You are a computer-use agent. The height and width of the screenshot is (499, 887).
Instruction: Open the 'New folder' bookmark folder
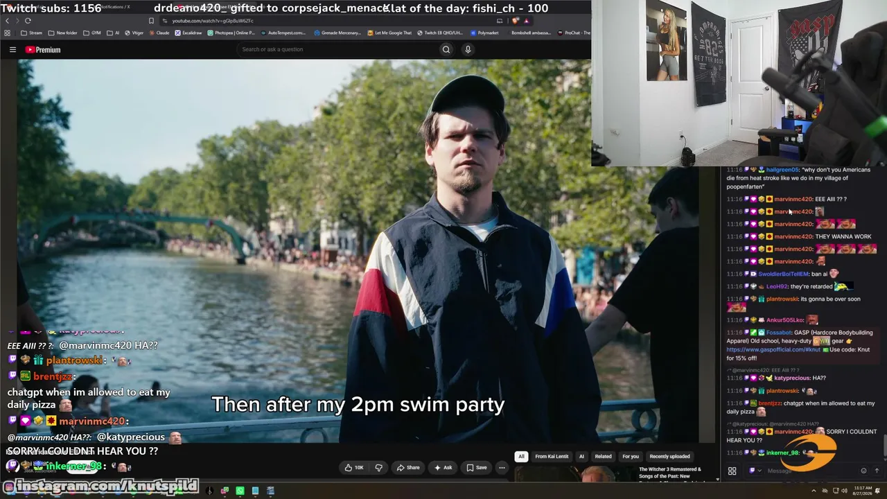coord(63,33)
